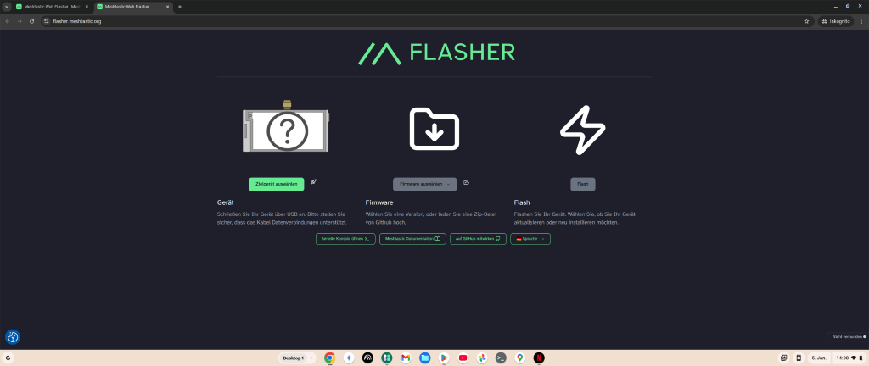Switch to the first Meshtastic Web Flasher tab

[51, 7]
